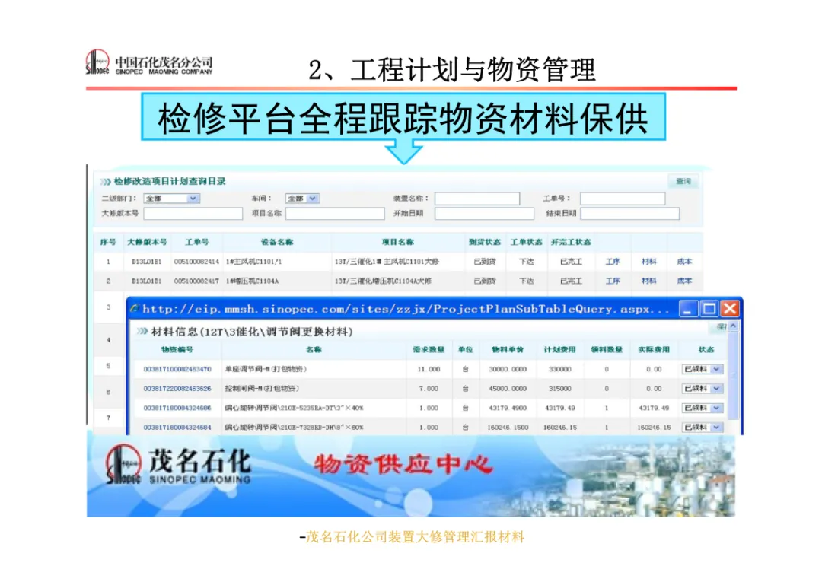Image resolution: width=822 pixels, height=582 pixels.
Task: Open 状态 dropdown for 单座调节阀 row
Action: coord(703,369)
